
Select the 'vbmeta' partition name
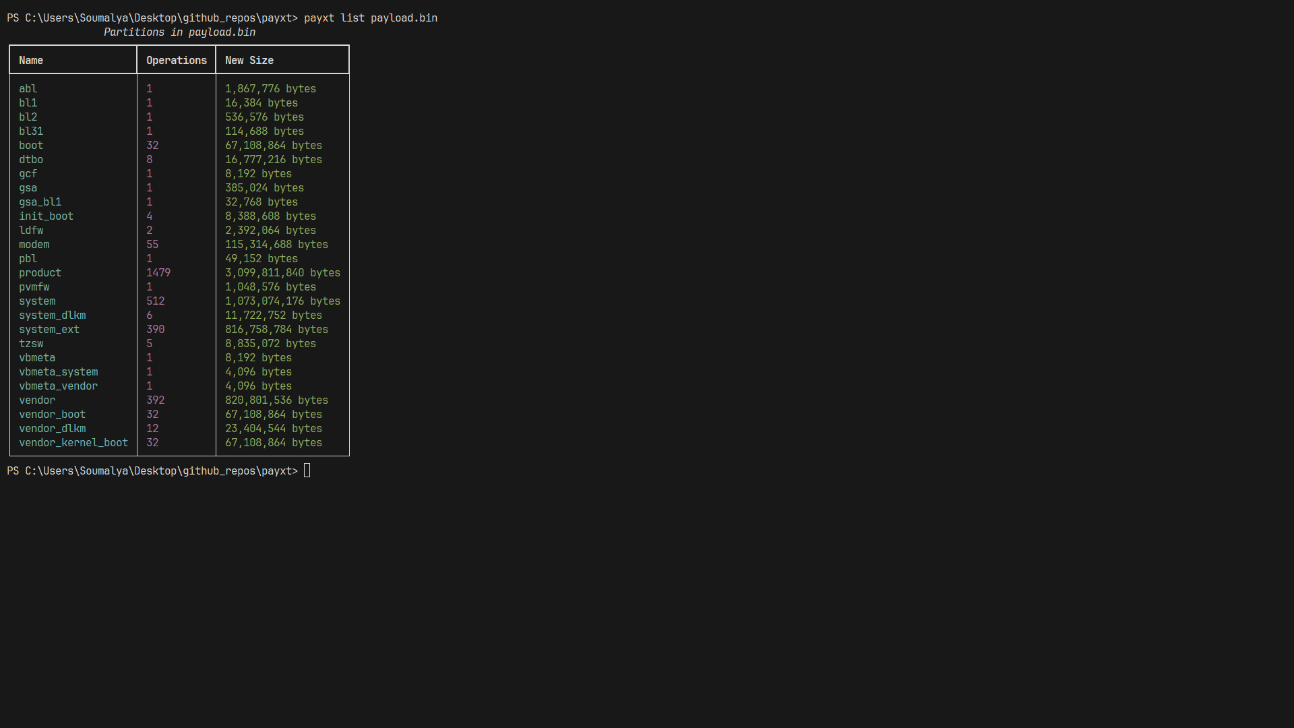[37, 358]
